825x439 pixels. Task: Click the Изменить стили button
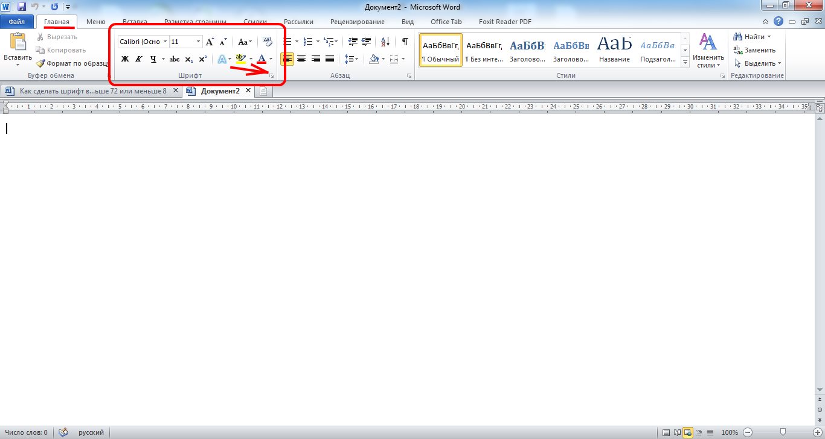[x=708, y=51]
